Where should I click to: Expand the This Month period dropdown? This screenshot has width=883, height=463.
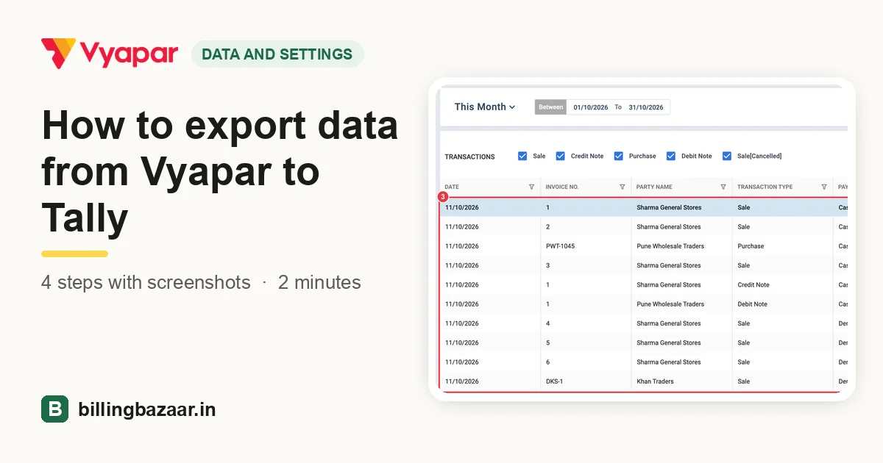click(x=485, y=107)
